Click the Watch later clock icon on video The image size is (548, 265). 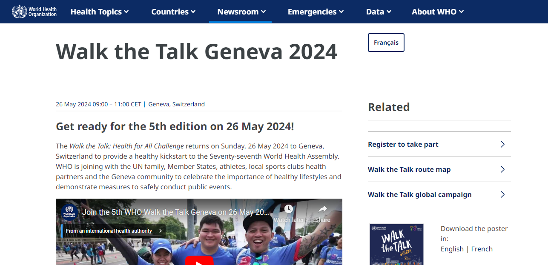click(289, 209)
